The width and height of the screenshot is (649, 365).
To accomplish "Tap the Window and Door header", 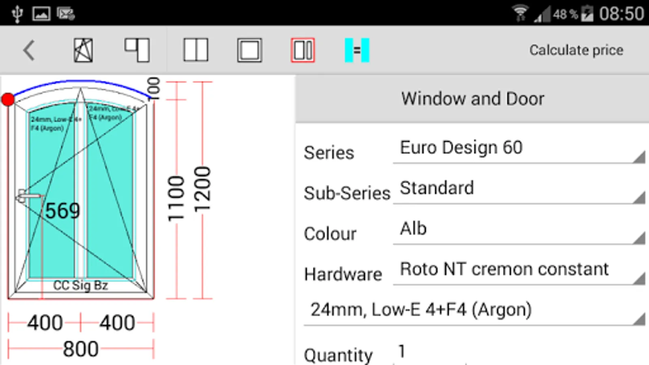I will pos(473,99).
